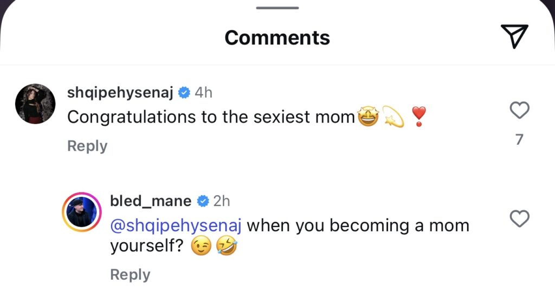The image size is (555, 291).
Task: Click the shqipehysenaj username
Action: 120,93
